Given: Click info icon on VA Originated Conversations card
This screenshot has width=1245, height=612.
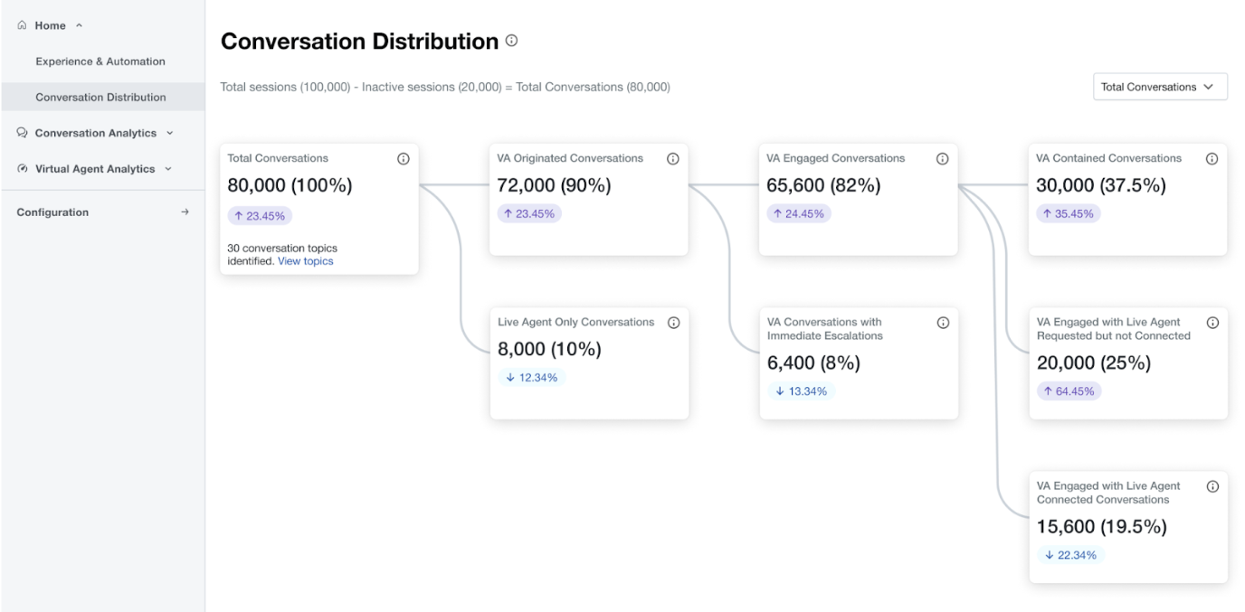Looking at the screenshot, I should click(x=673, y=159).
